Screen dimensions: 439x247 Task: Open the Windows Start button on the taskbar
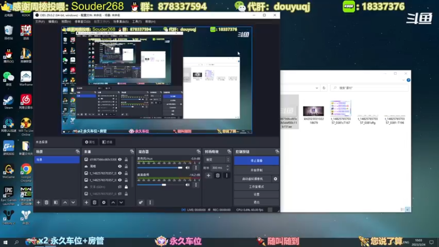pyautogui.click(x=5, y=242)
